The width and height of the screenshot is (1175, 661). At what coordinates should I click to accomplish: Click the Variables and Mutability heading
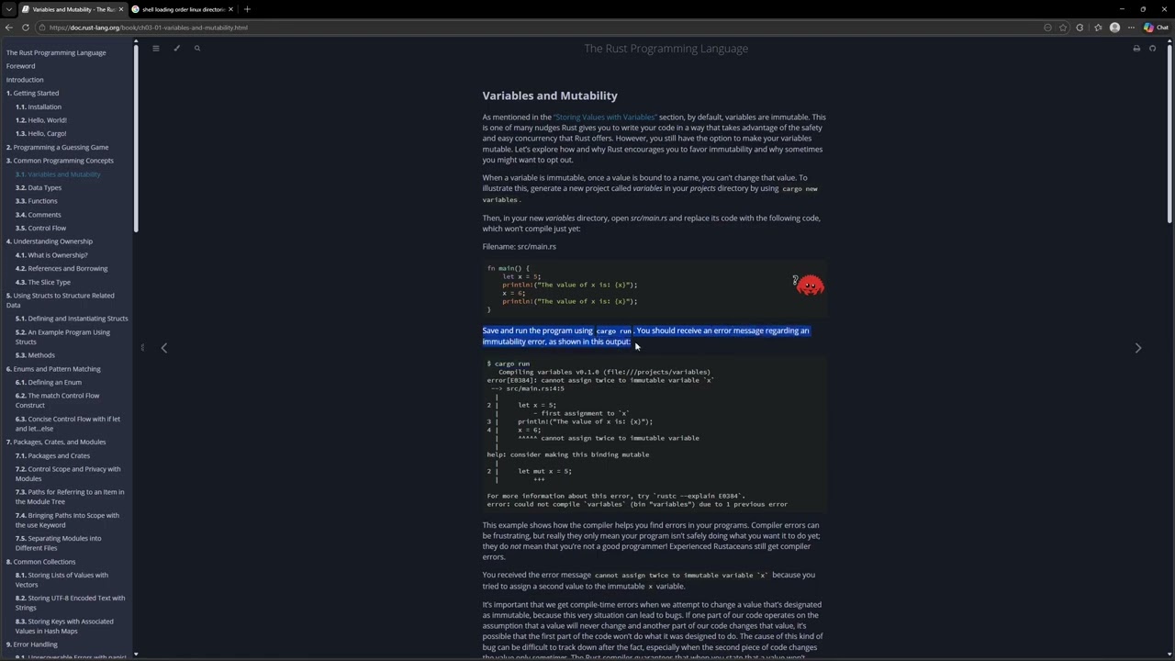550,95
